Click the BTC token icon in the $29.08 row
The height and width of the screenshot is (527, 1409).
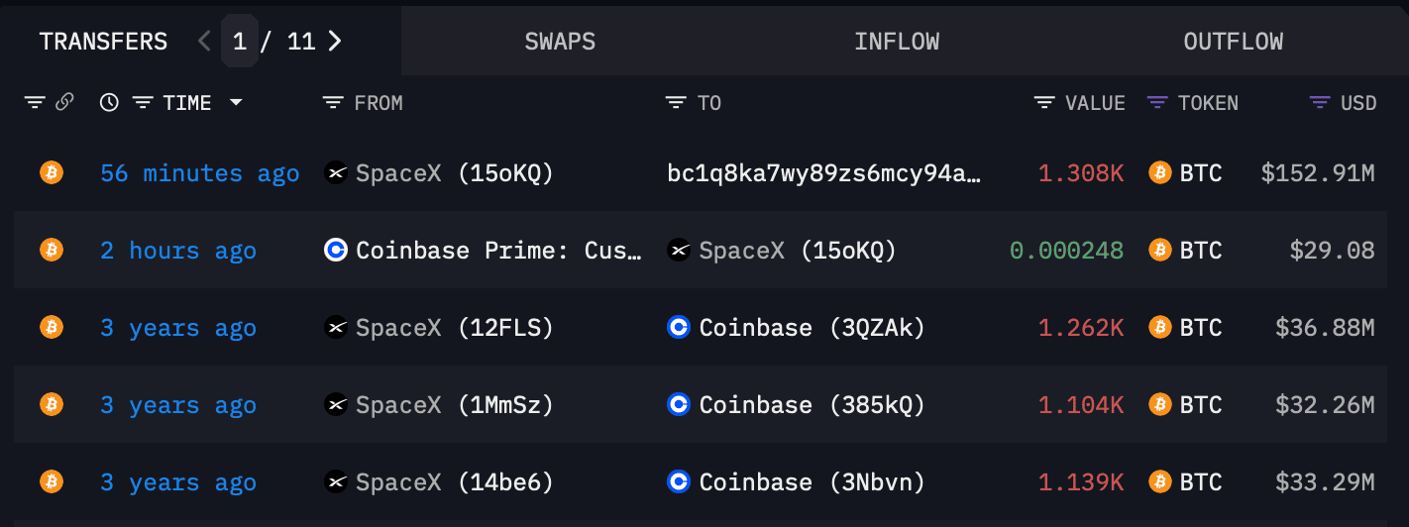click(1159, 251)
